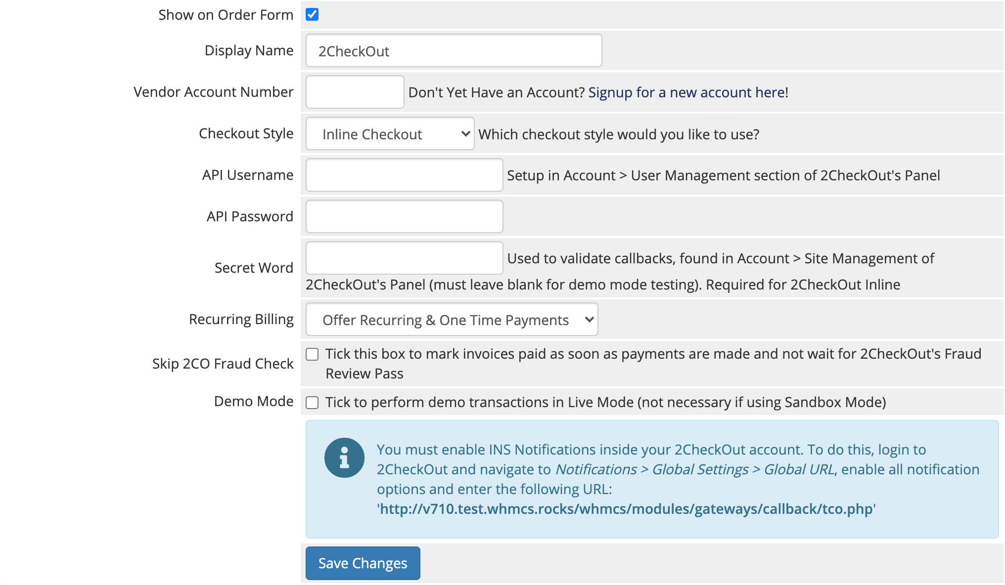The image size is (1005, 585).
Task: Click the 'Setup in Account > User Management' hint
Action: 724,175
